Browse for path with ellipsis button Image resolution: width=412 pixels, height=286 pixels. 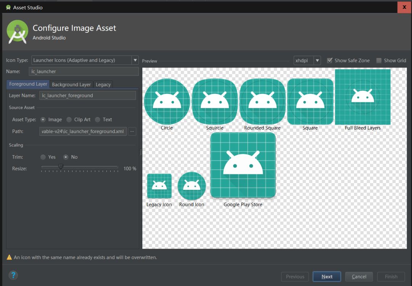[x=132, y=131]
